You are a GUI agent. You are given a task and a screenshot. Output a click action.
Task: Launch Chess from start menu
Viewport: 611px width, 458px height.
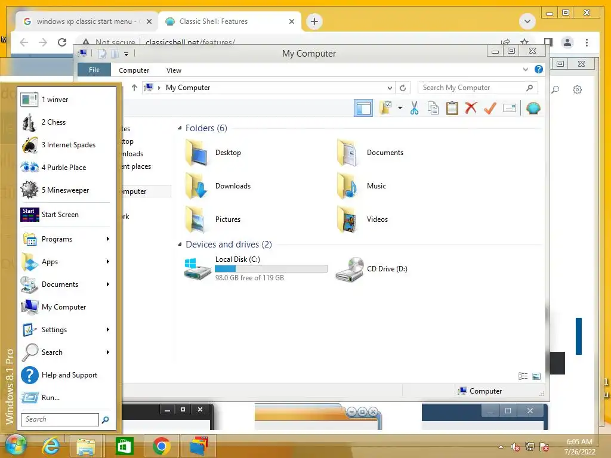tap(67, 122)
